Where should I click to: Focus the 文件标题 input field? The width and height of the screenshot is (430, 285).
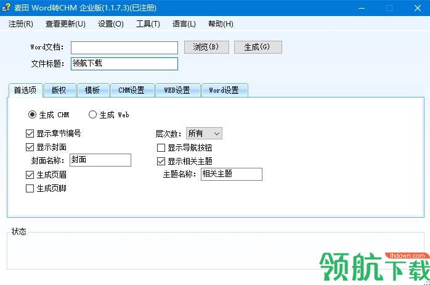tap(124, 64)
